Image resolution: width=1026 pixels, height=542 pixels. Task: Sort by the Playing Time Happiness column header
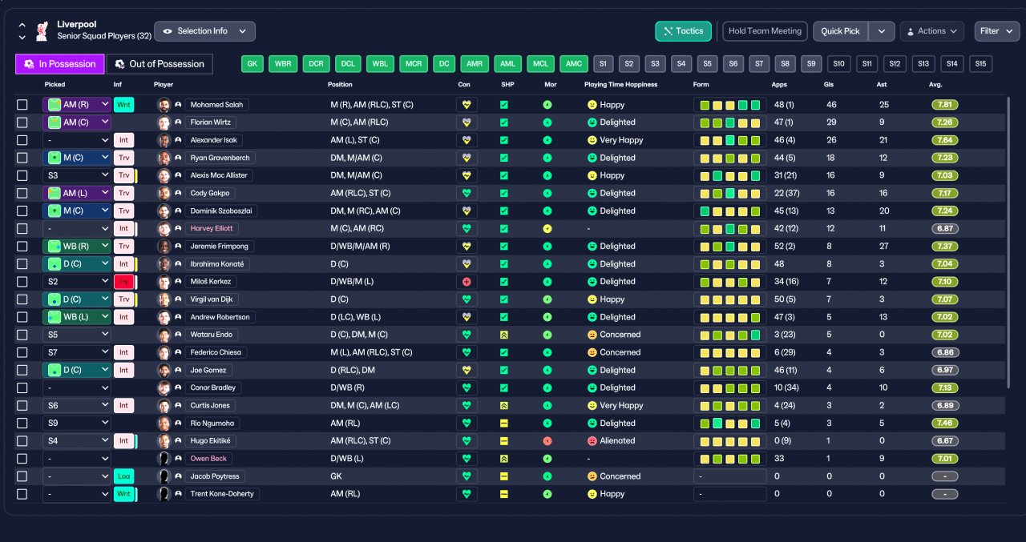pyautogui.click(x=620, y=85)
